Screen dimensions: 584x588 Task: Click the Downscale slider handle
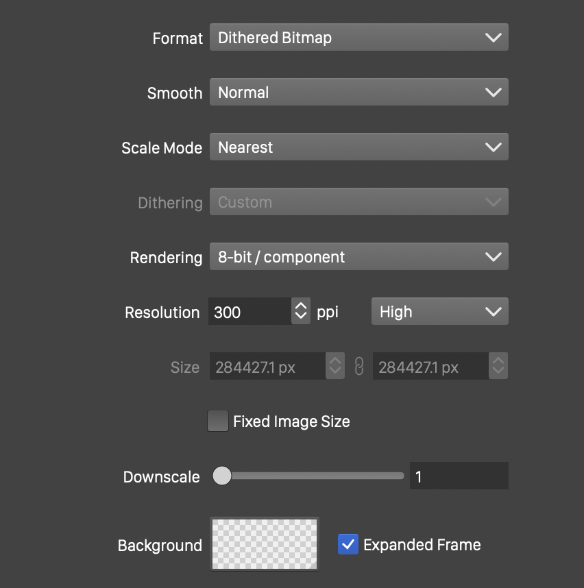pyautogui.click(x=222, y=476)
